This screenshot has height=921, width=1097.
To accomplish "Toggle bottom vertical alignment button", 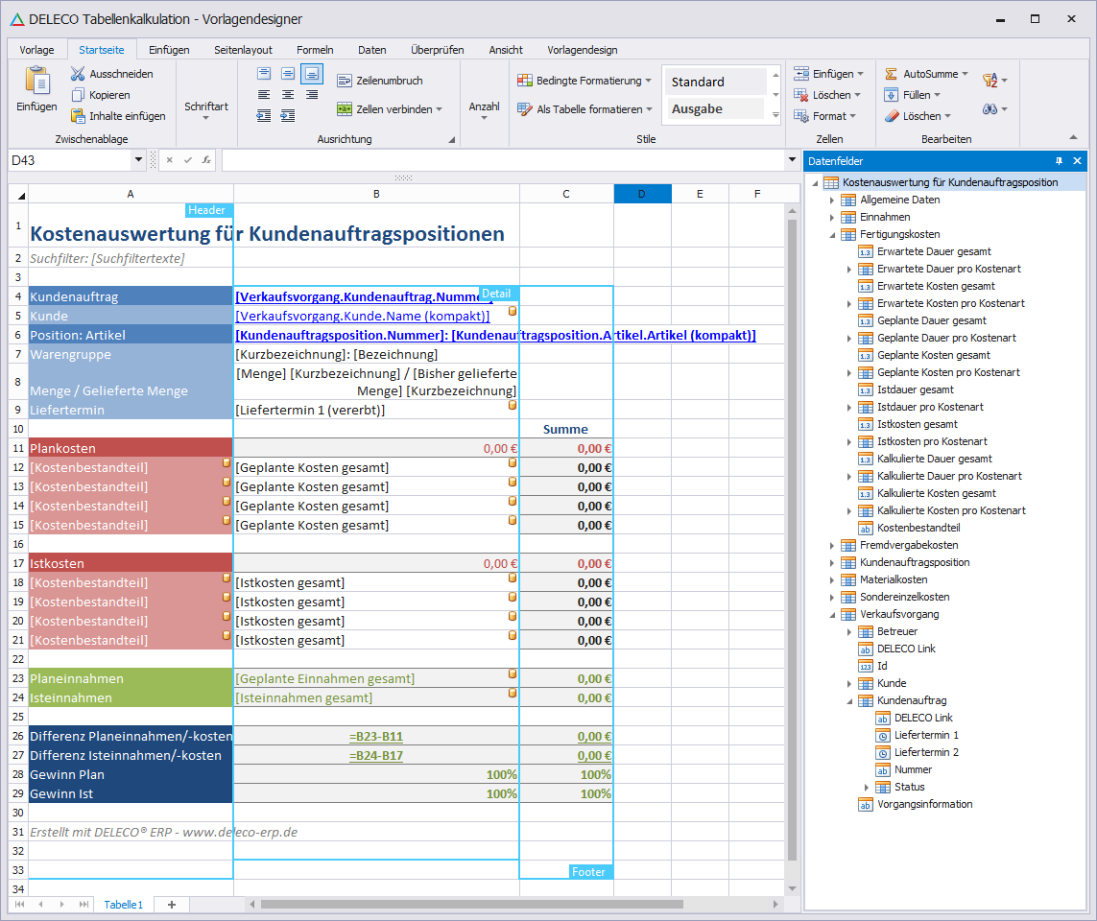I will [x=312, y=74].
